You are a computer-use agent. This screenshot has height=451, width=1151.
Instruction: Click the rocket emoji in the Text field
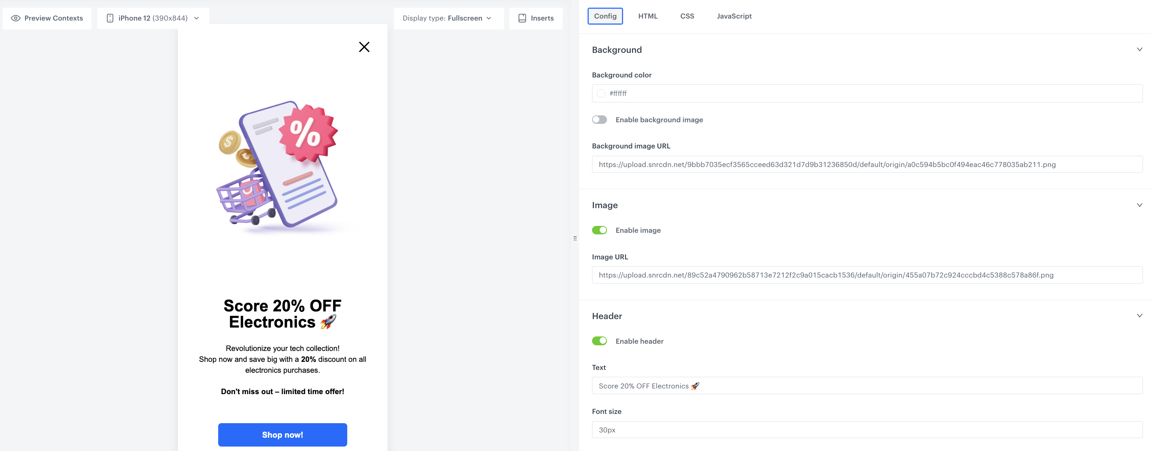[696, 386]
